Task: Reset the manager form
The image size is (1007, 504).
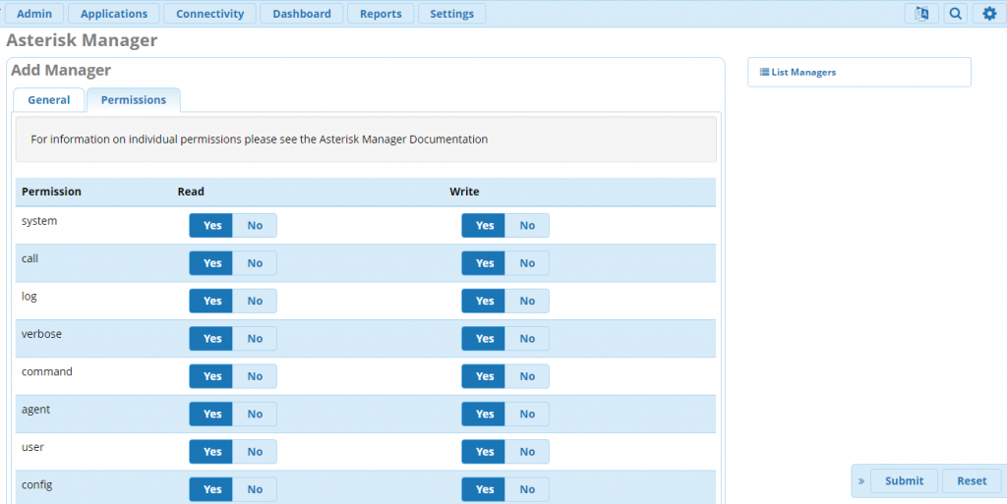Action: click(x=972, y=481)
